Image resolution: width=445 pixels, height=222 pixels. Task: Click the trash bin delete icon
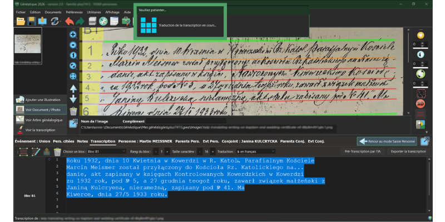click(73, 111)
